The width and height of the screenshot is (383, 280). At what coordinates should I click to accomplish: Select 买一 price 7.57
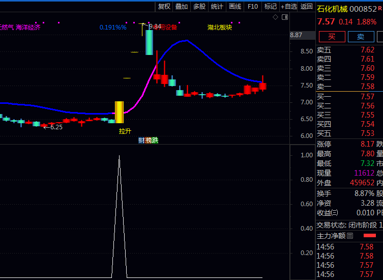[x=367, y=97]
